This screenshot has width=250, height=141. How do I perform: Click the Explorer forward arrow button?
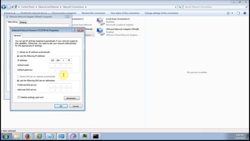[x=9, y=7]
